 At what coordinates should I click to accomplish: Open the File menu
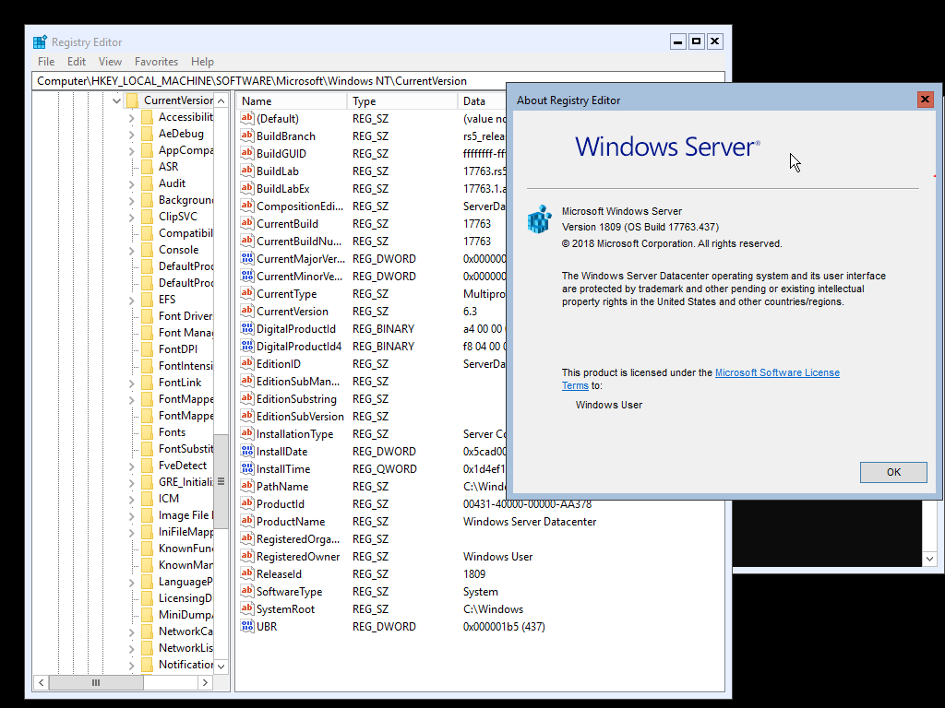pyautogui.click(x=46, y=62)
